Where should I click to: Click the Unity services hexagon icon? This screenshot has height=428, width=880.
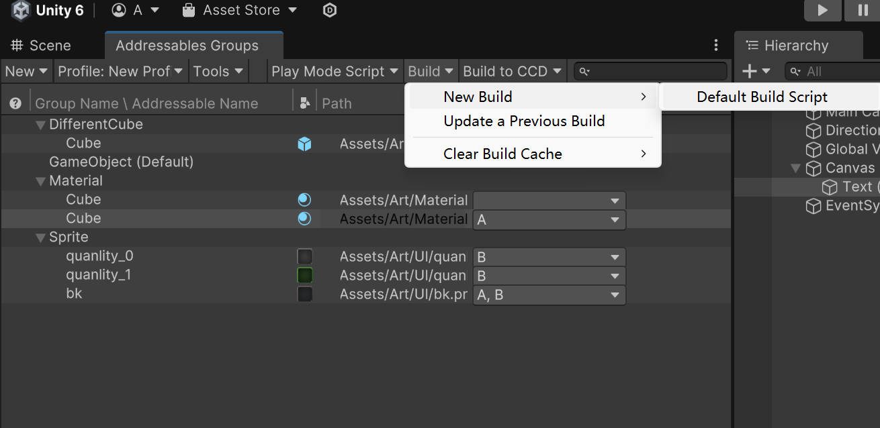tap(329, 10)
